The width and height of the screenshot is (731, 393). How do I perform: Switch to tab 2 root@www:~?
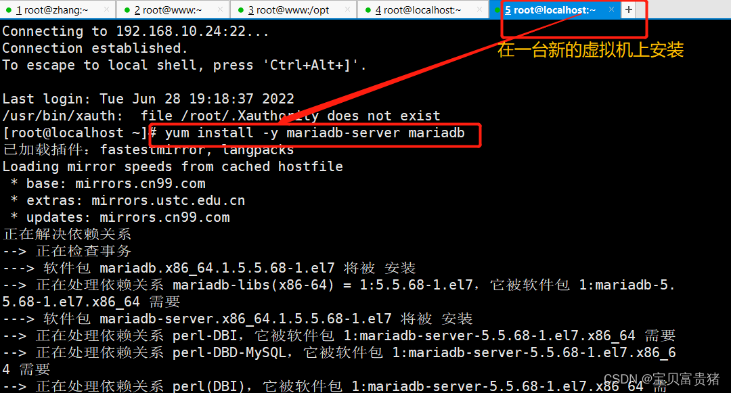tap(172, 9)
